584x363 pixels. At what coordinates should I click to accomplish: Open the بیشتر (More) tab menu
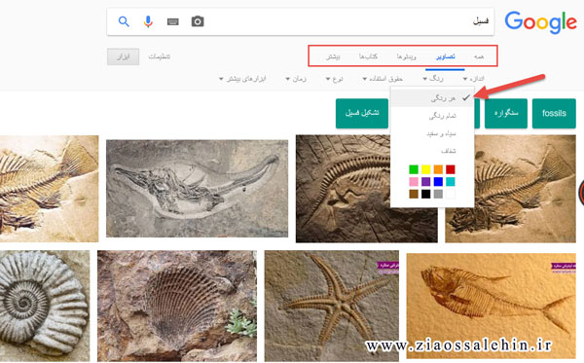click(333, 56)
